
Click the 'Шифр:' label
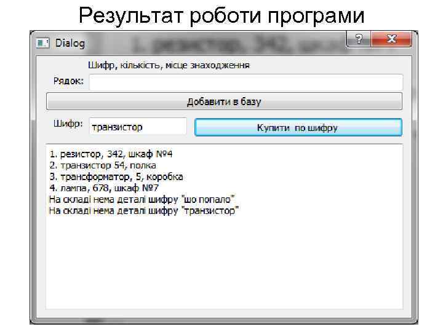click(x=68, y=124)
